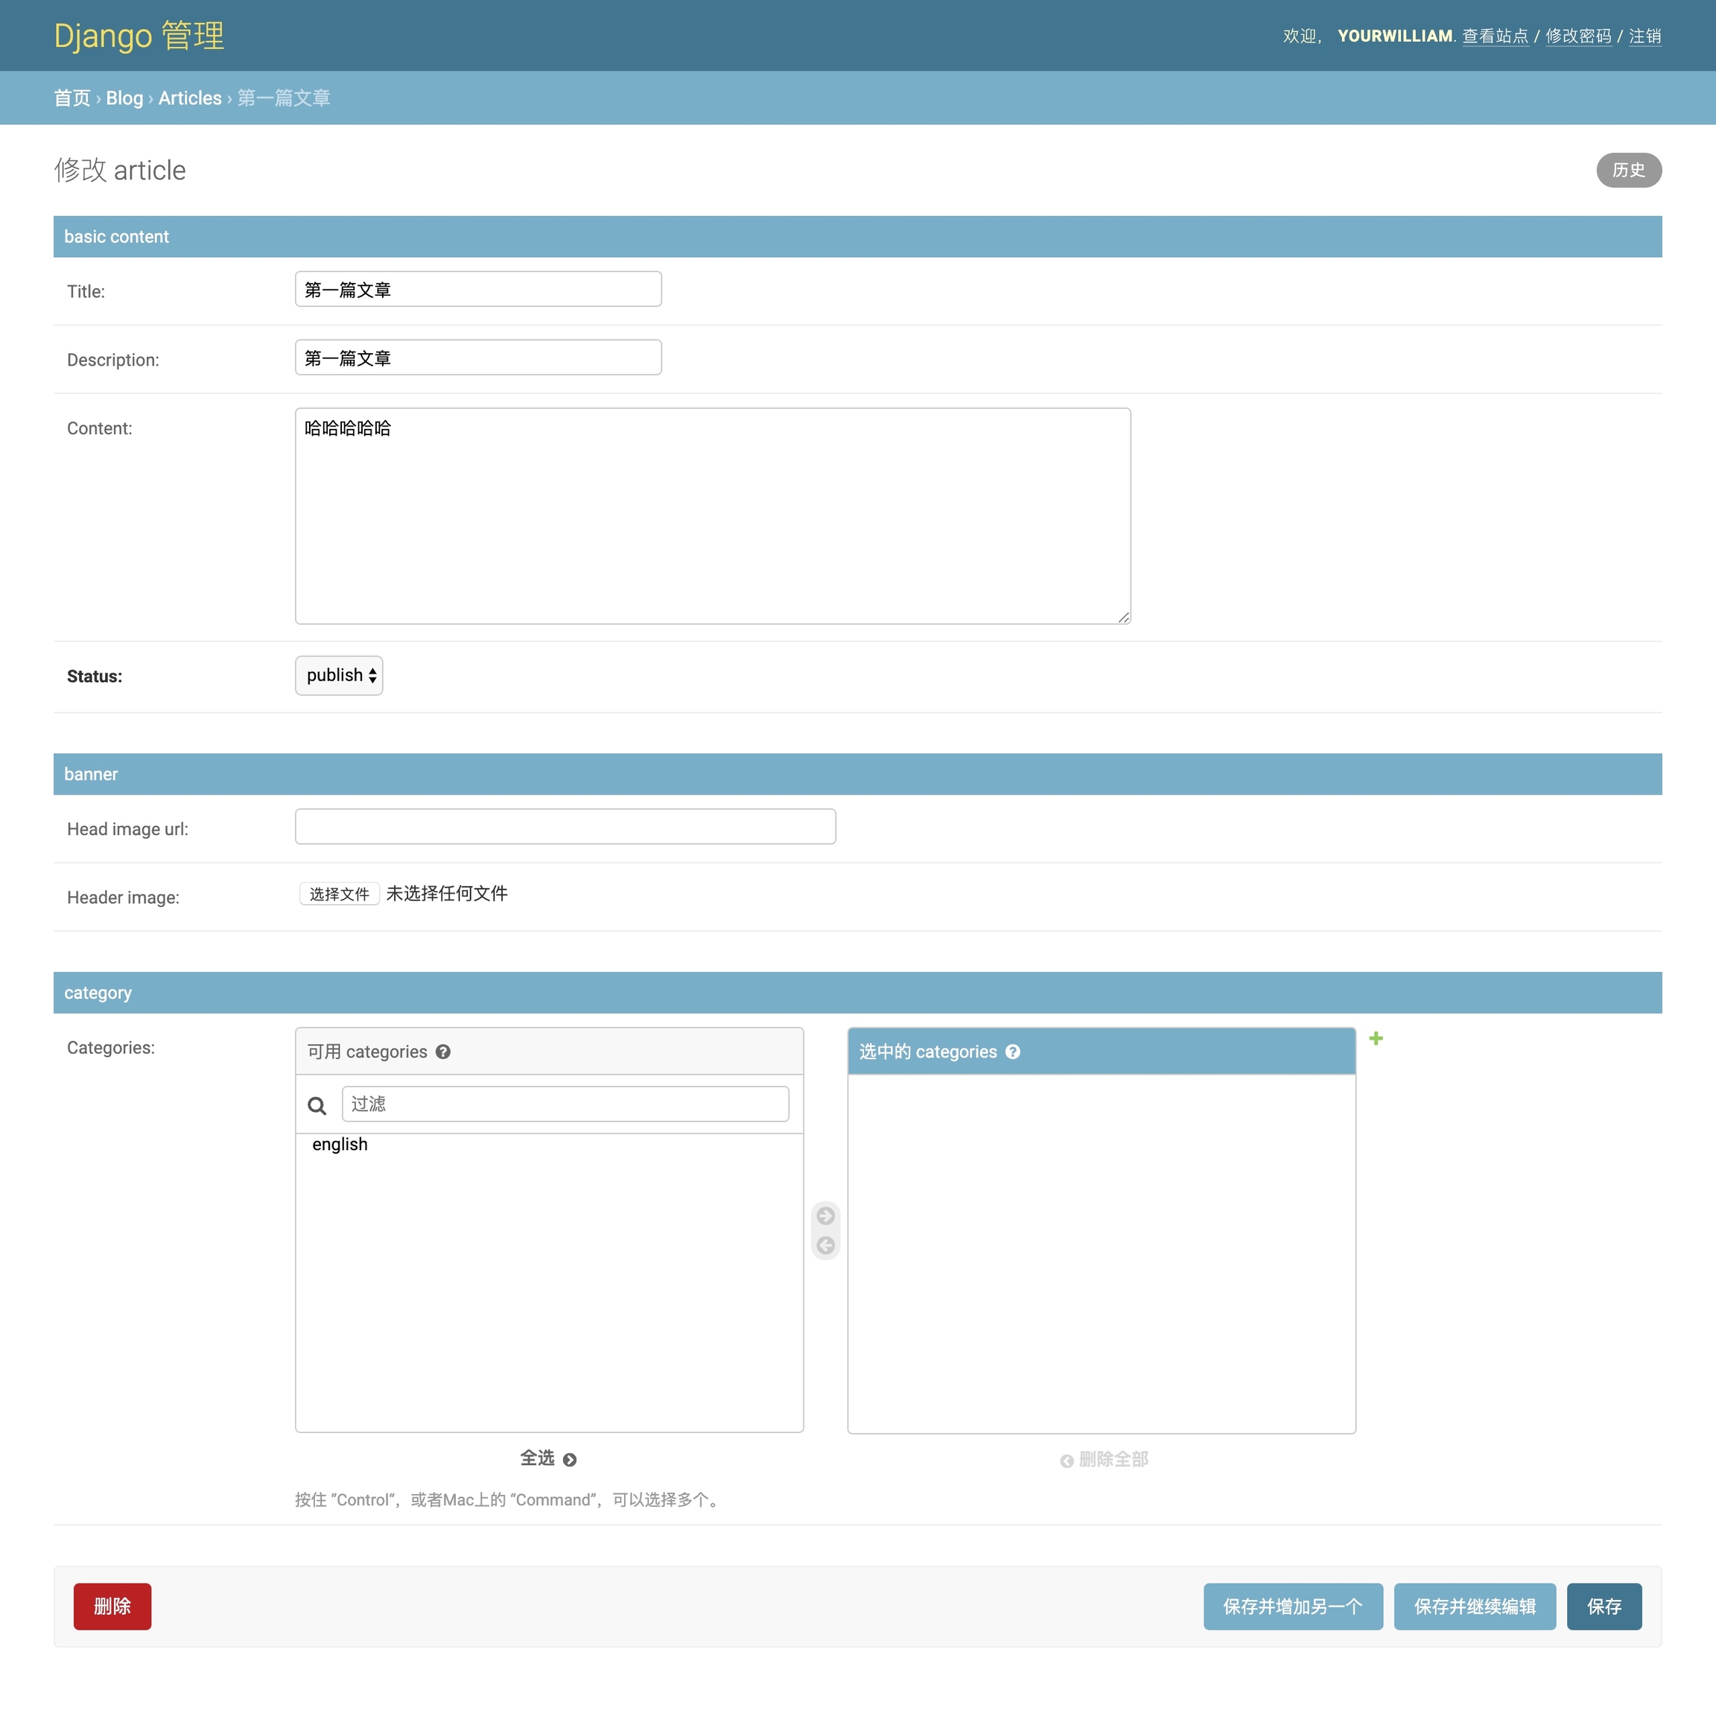Focus the Head image url field
The image size is (1716, 1728).
click(x=565, y=827)
